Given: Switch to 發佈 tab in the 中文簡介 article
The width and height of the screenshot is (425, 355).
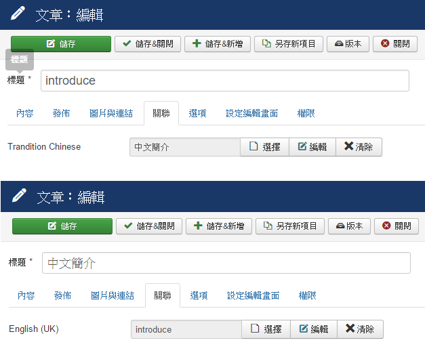Looking at the screenshot, I should (x=62, y=295).
